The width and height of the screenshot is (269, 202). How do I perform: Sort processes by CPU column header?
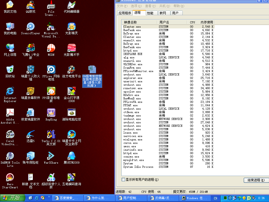192,22
